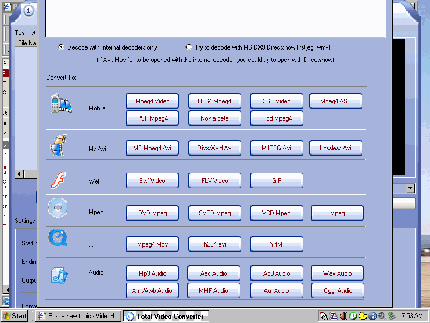This screenshot has height=323, width=430.
Task: Click the 'Convert To:' label
Action: (x=61, y=78)
